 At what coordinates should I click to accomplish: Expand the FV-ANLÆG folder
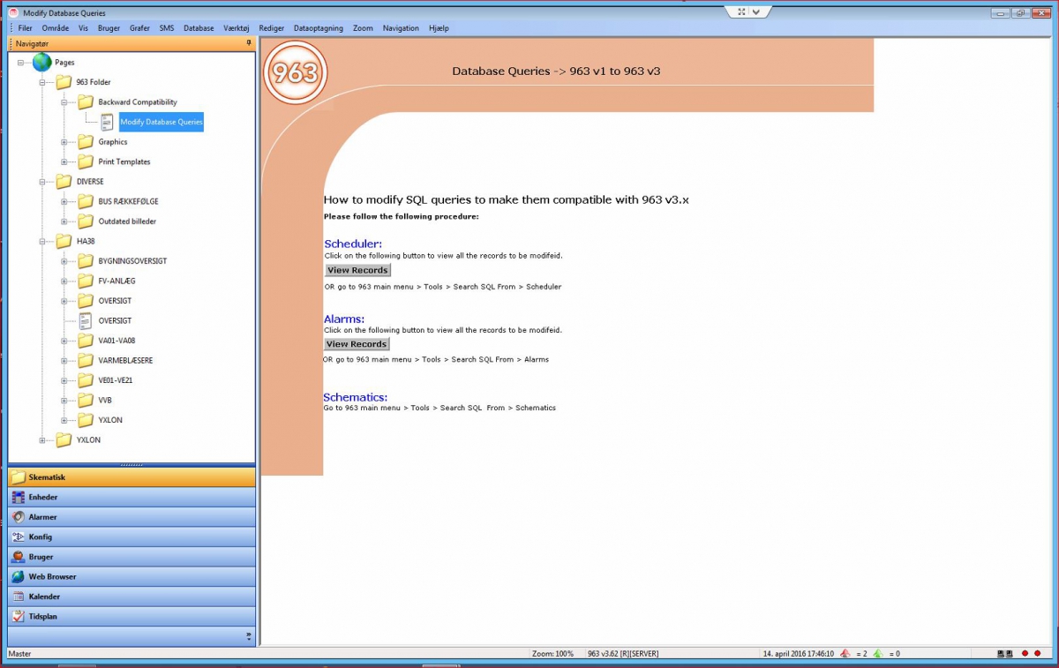tap(64, 281)
